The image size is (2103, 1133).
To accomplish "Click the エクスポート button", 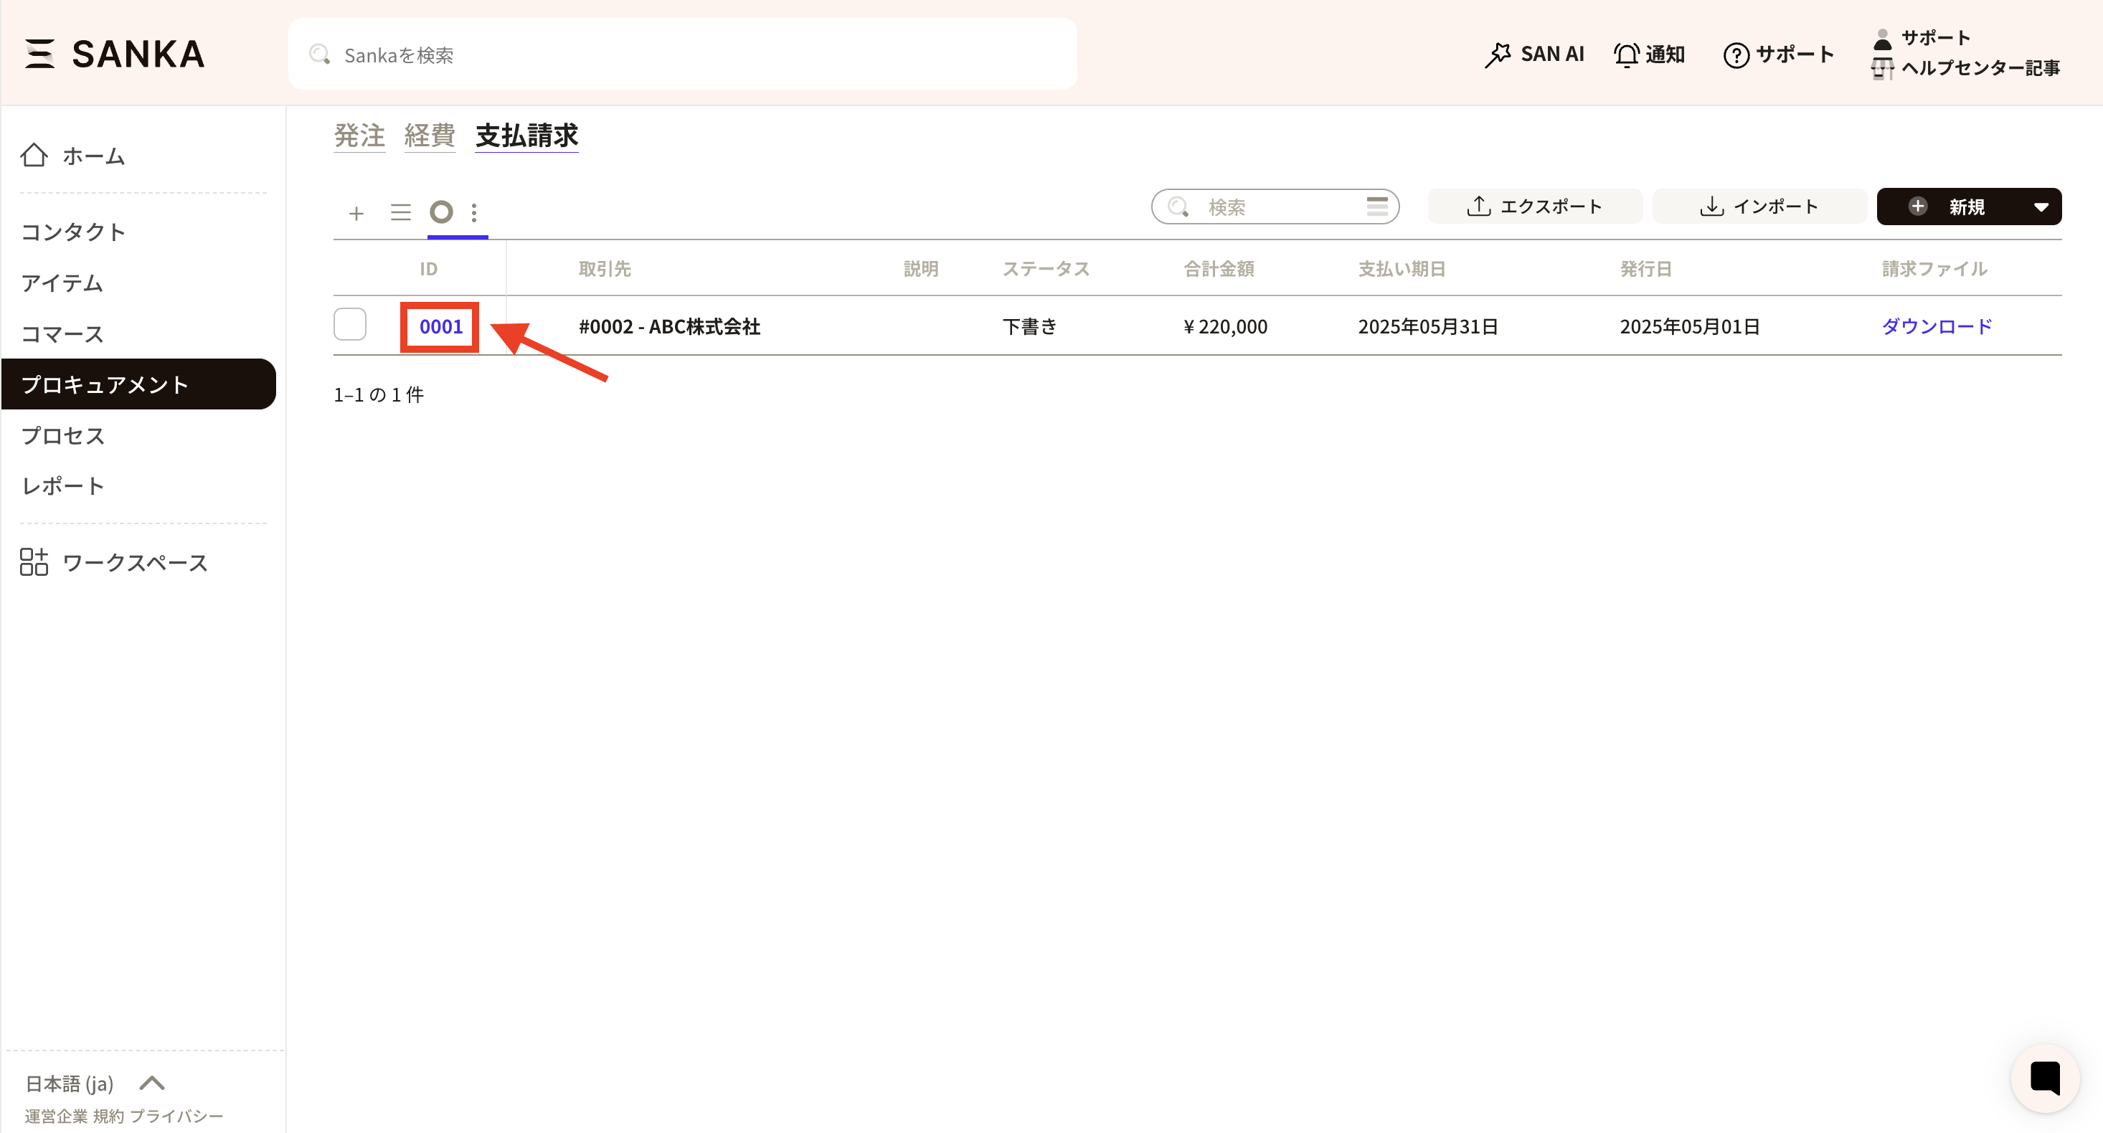I will click(1534, 207).
